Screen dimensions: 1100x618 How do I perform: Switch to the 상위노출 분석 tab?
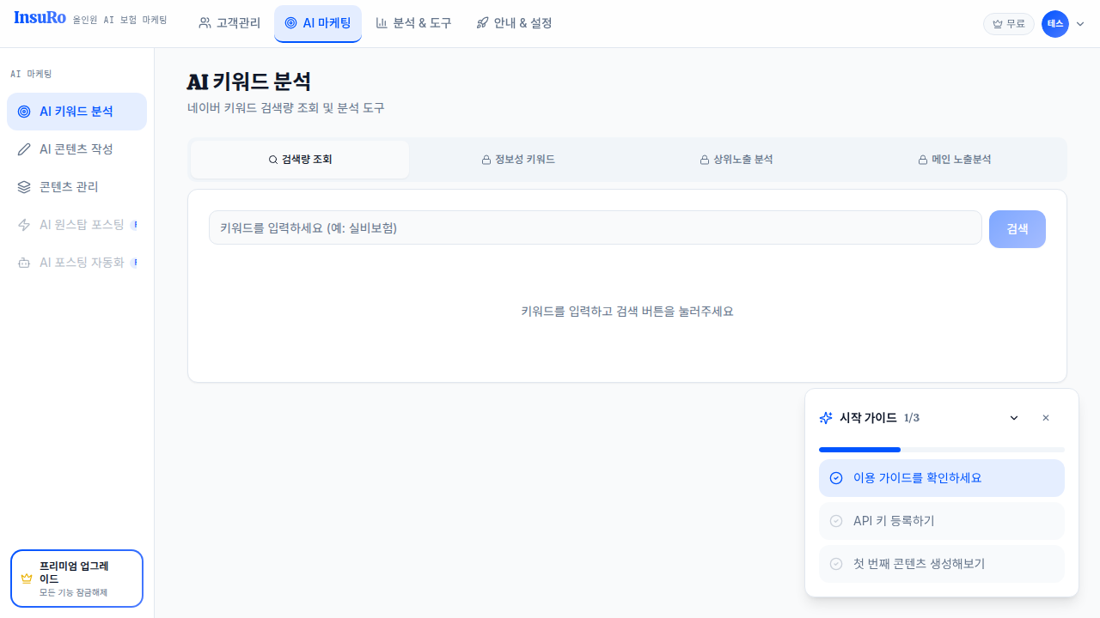click(736, 160)
